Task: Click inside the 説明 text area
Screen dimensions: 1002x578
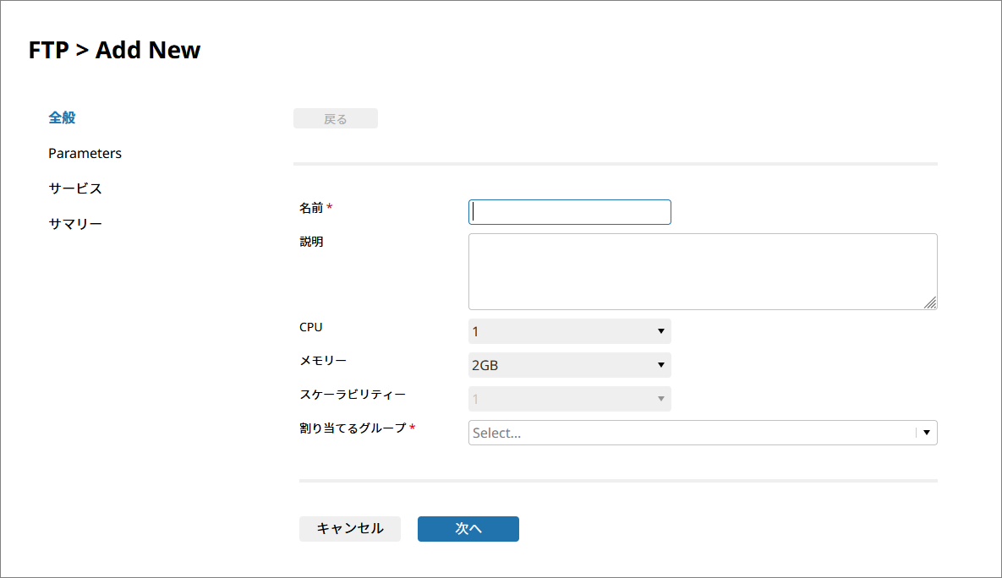Action: (702, 271)
